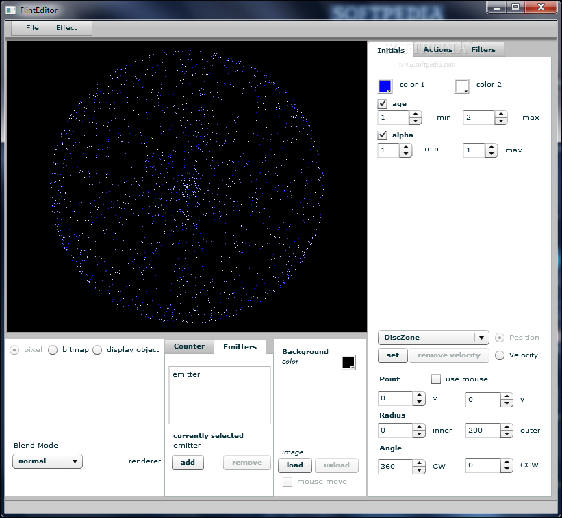Decrease the Point x value
562x518 pixels.
419,402
